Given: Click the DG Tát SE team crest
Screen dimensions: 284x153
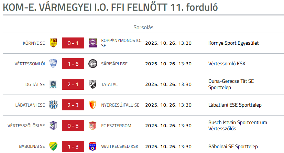Looking at the screenshot, I should click(x=53, y=84).
